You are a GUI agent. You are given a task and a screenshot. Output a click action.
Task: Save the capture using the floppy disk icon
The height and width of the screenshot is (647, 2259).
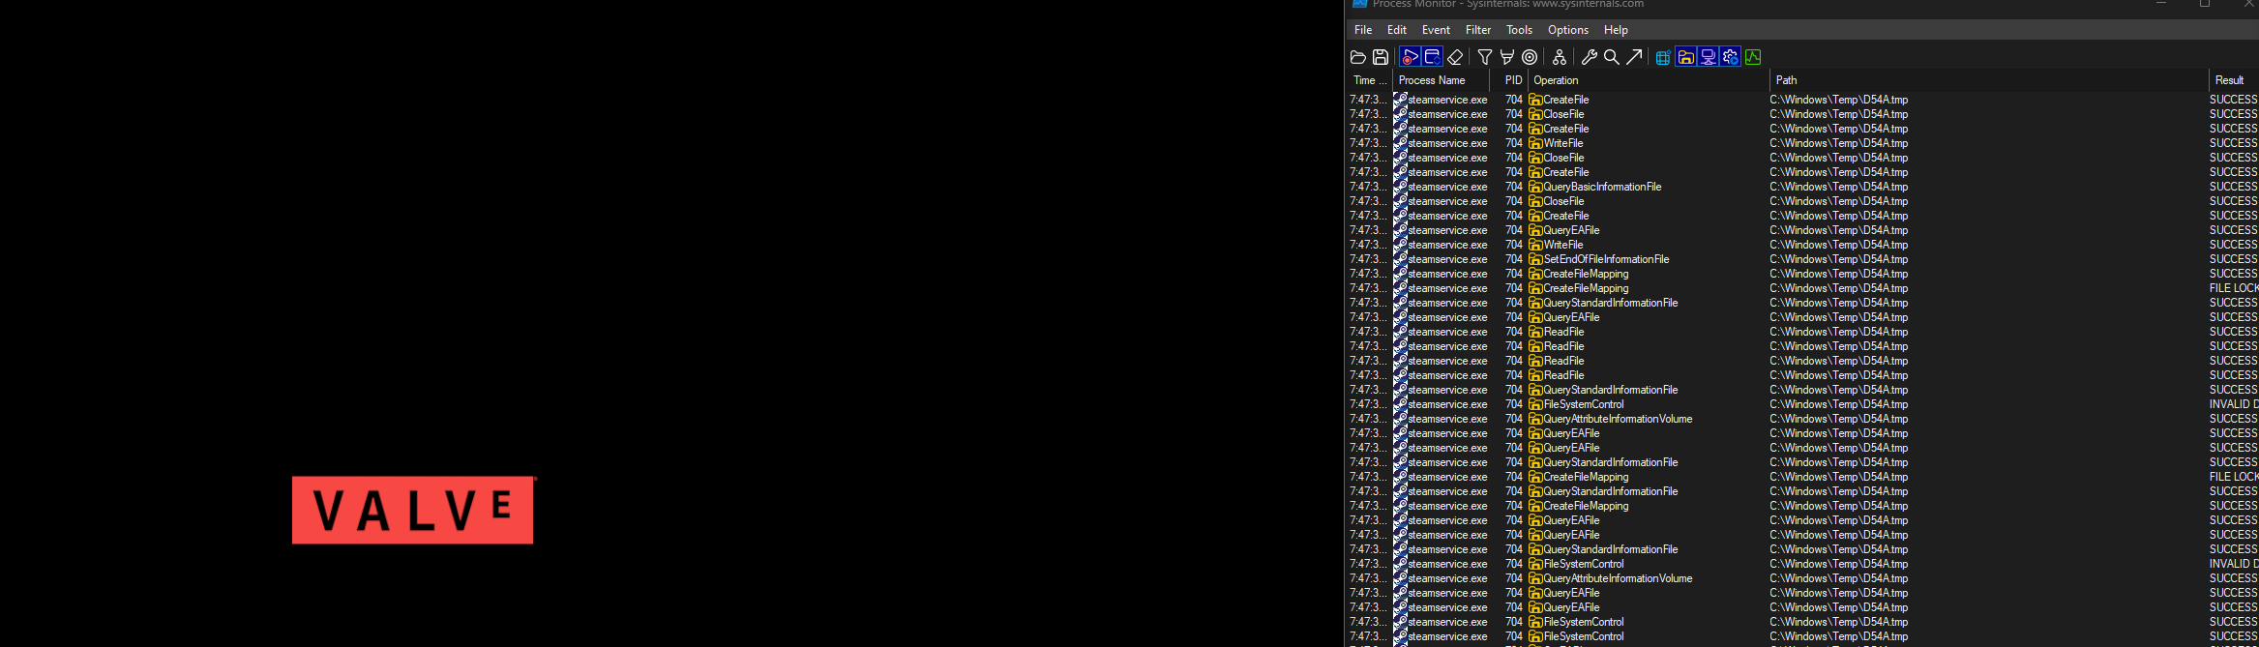1381,57
